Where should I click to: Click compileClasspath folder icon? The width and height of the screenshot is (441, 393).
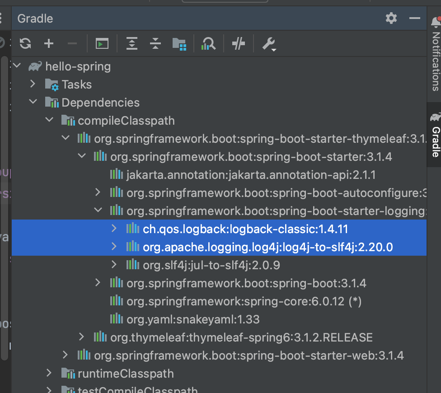68,120
